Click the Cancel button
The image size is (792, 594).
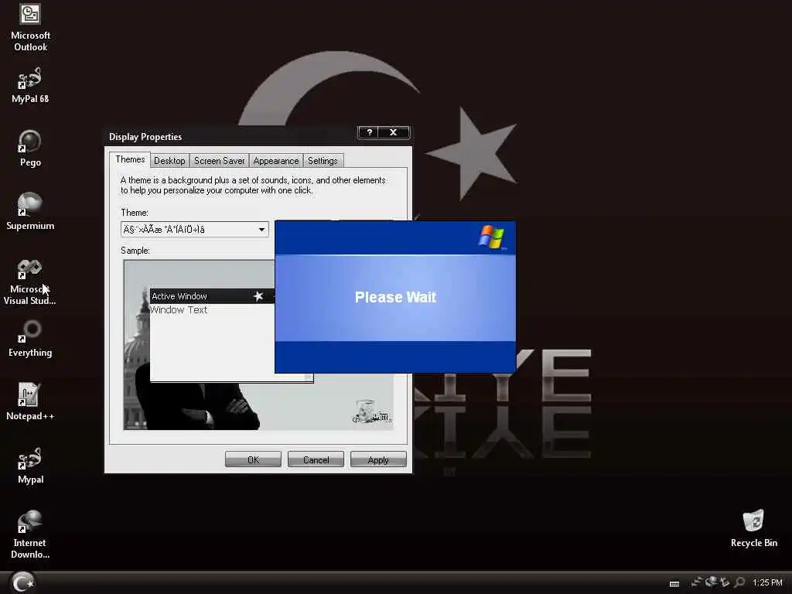click(316, 459)
